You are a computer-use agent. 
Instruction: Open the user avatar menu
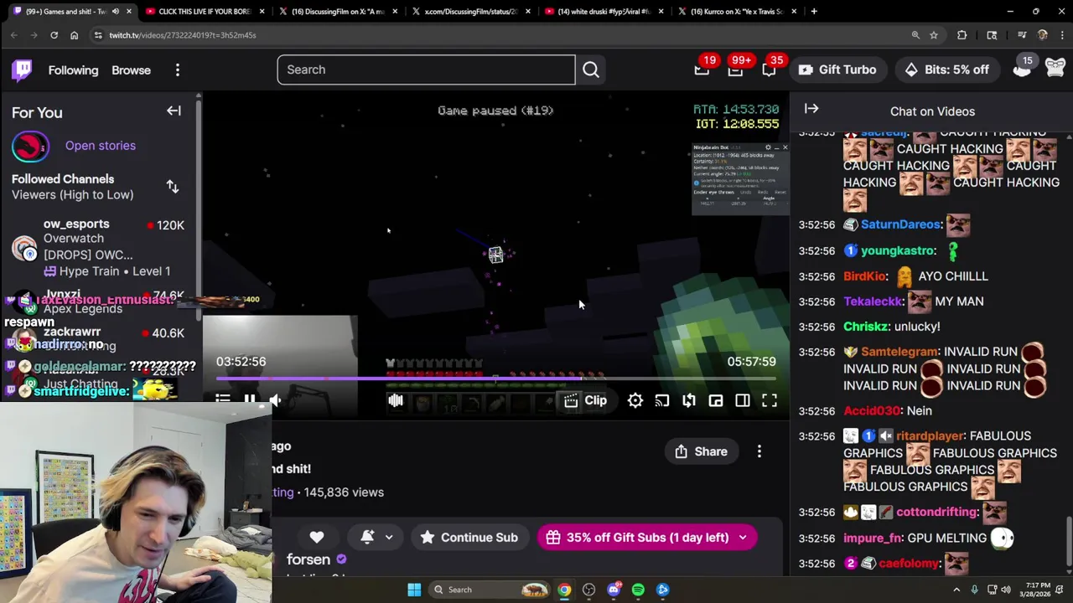[1055, 70]
